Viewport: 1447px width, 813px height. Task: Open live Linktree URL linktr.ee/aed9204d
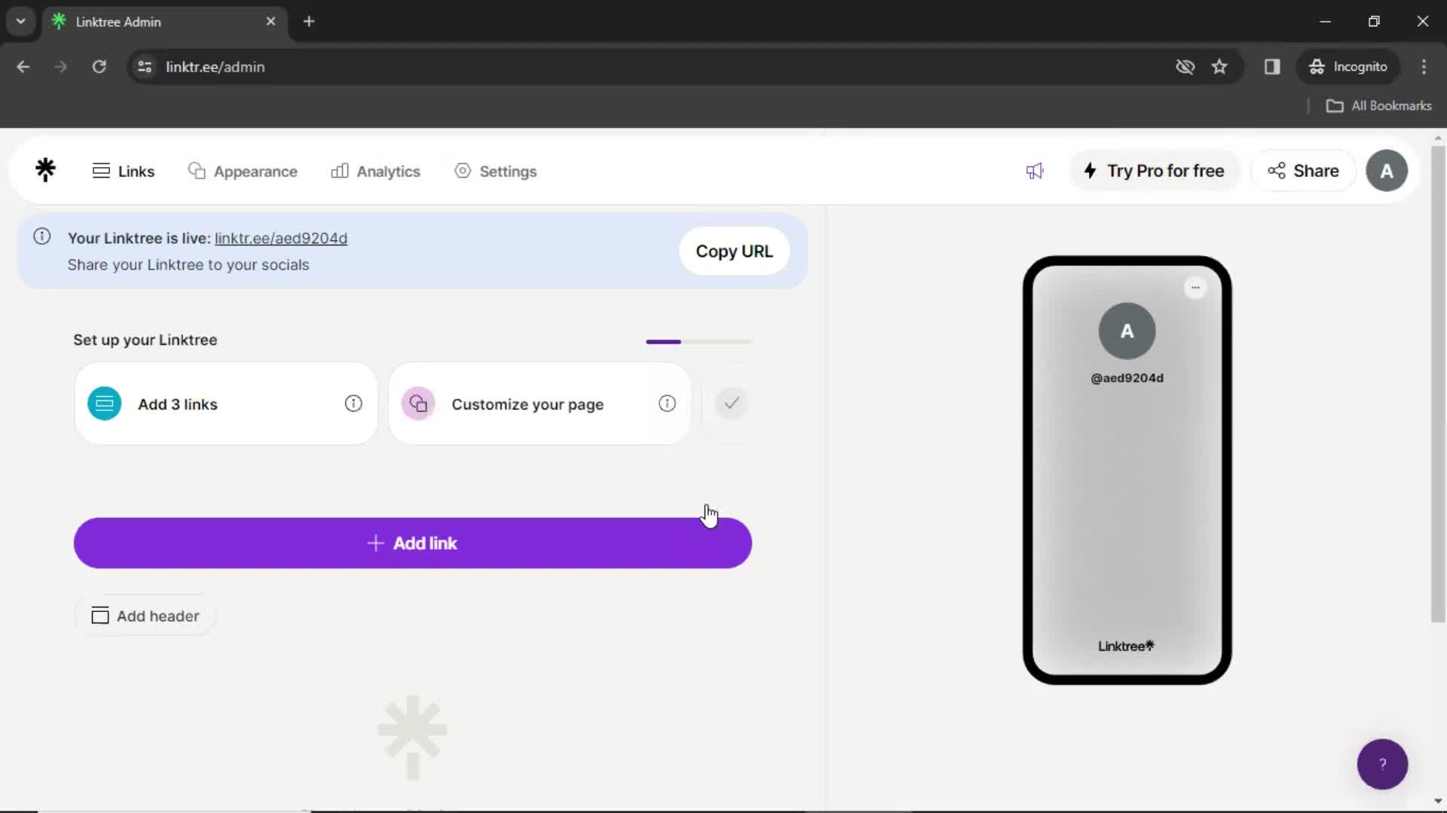click(x=281, y=238)
